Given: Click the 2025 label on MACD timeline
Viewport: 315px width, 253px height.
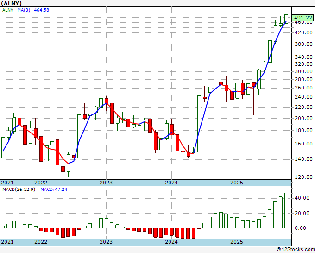Looking at the screenshot, I should coord(237,242).
